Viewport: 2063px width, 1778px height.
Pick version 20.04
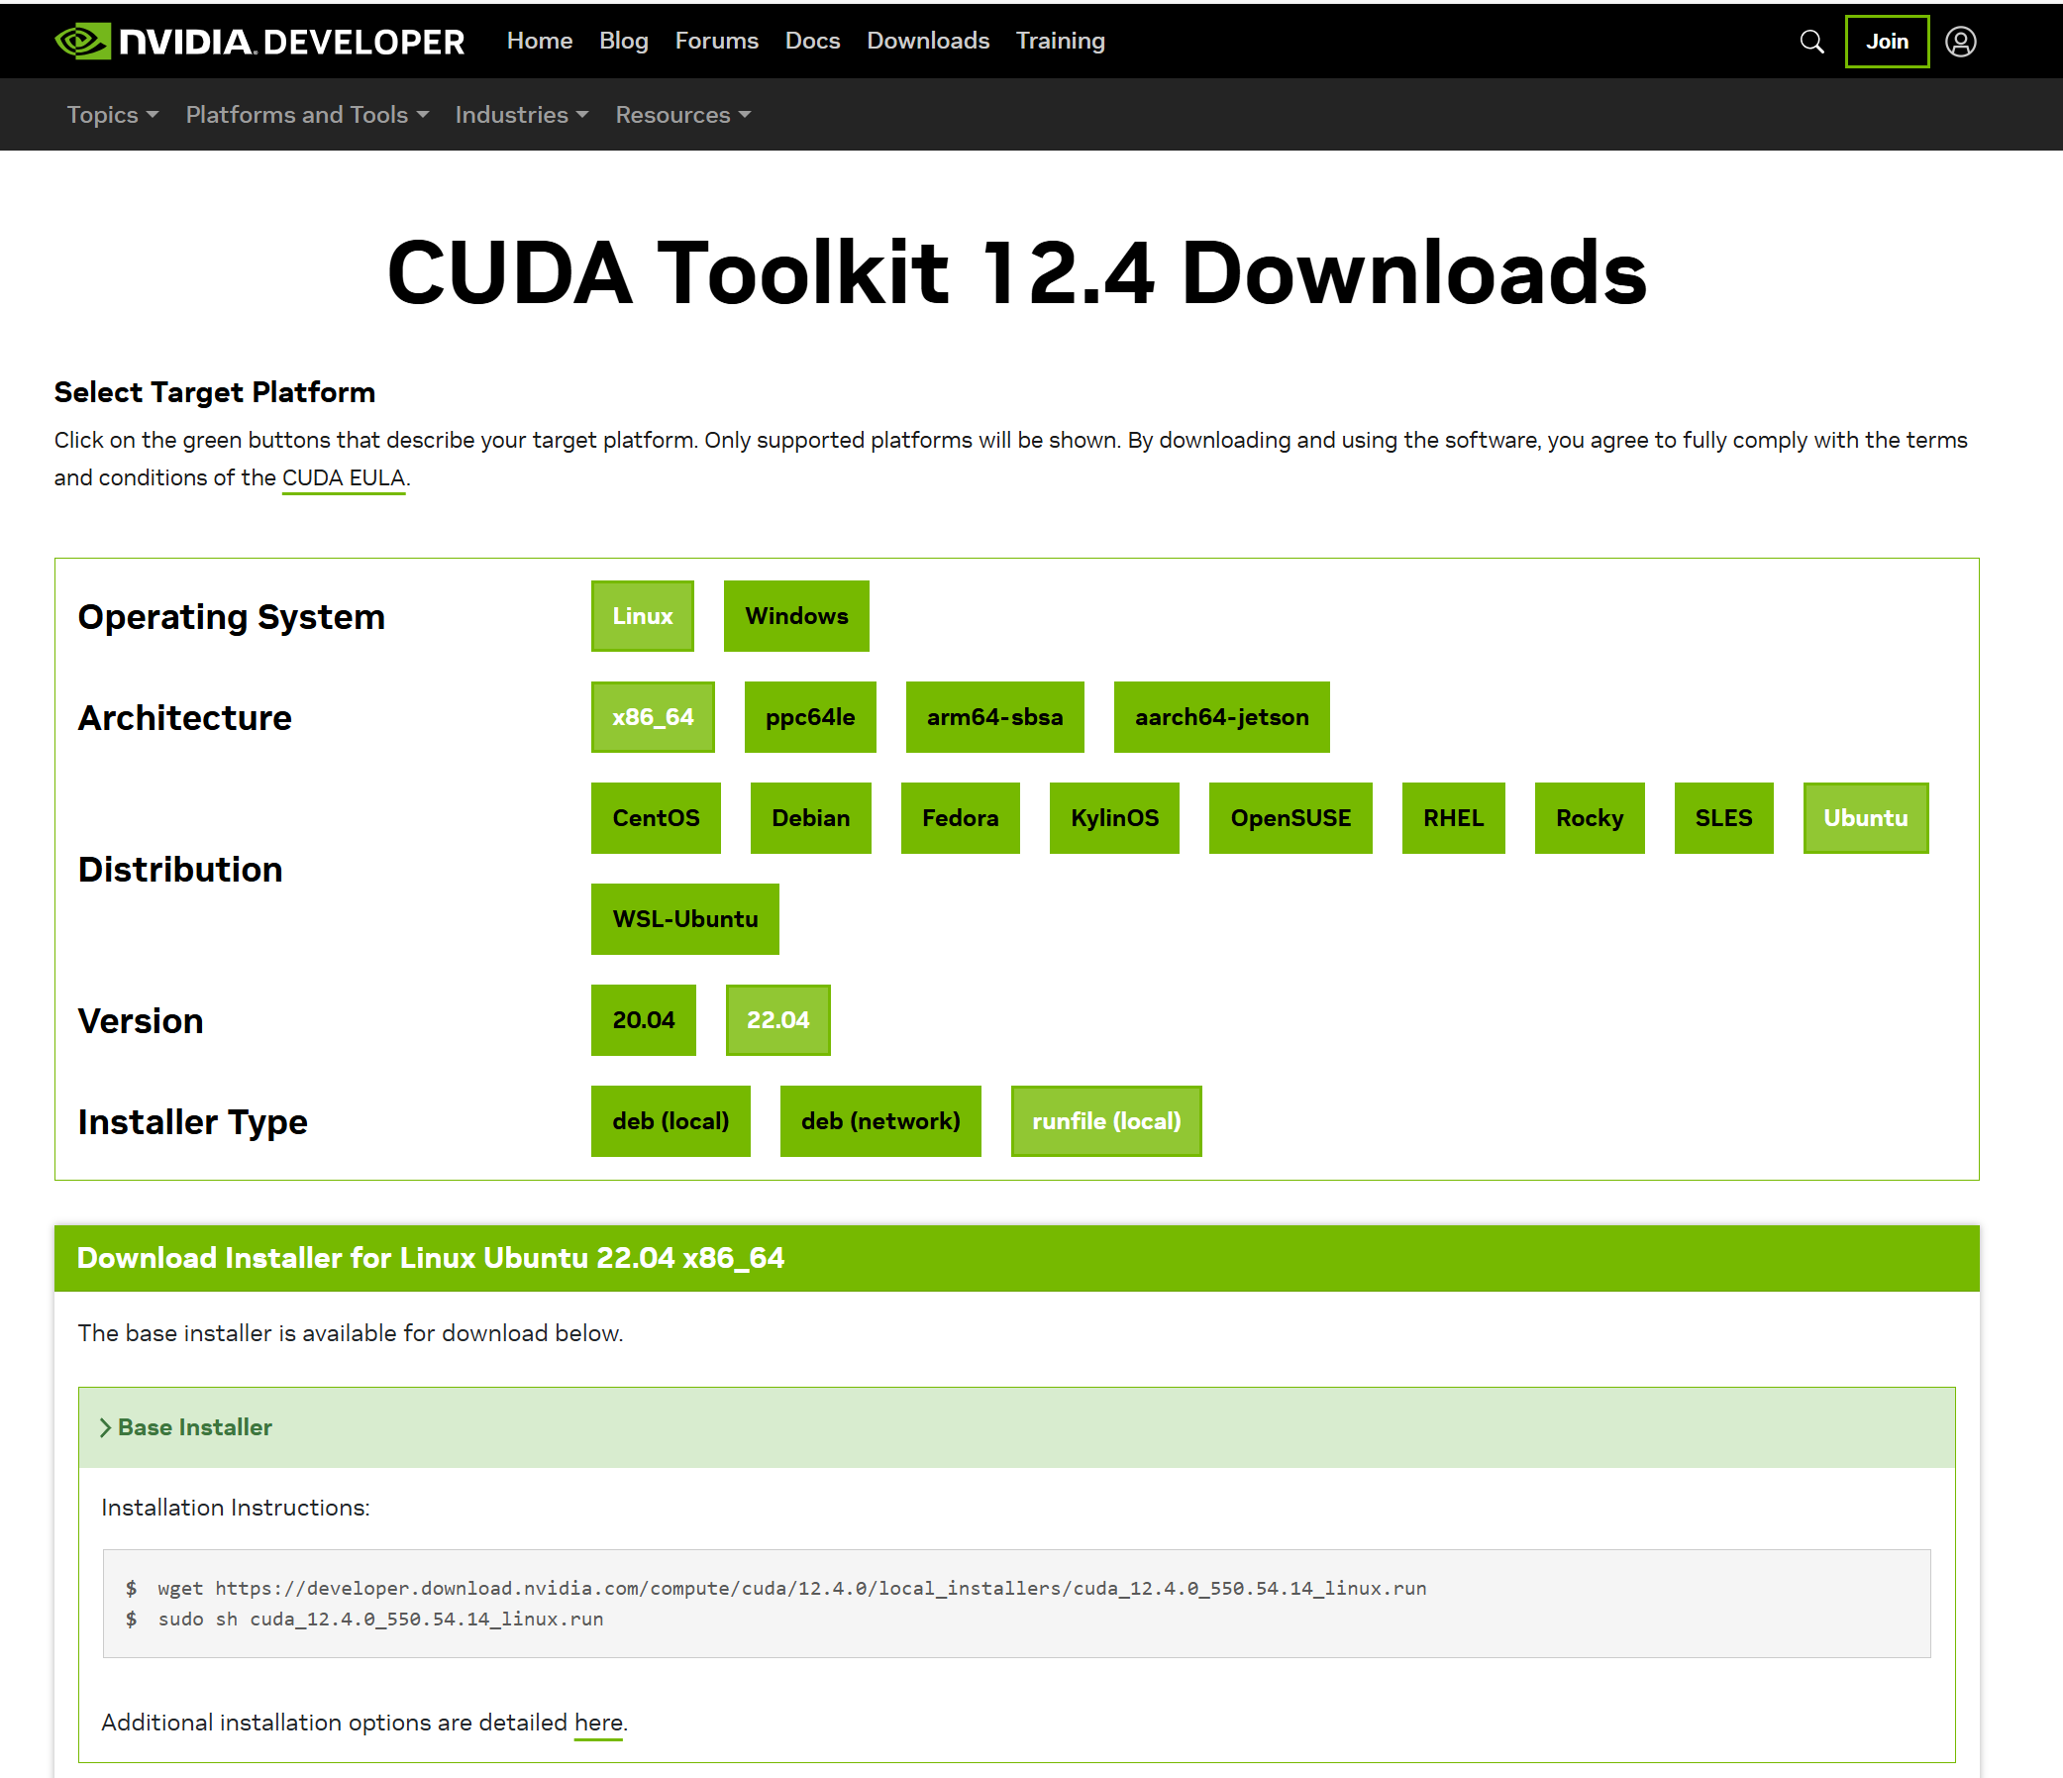coord(643,1020)
